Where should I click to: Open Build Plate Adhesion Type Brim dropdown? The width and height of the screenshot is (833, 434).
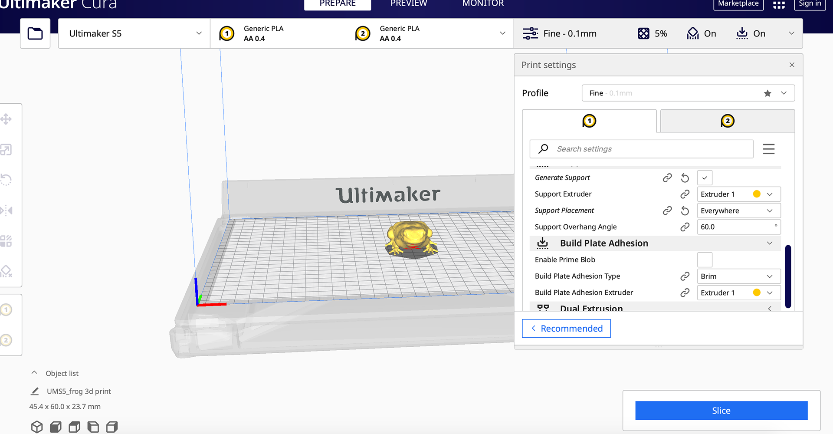tap(739, 276)
